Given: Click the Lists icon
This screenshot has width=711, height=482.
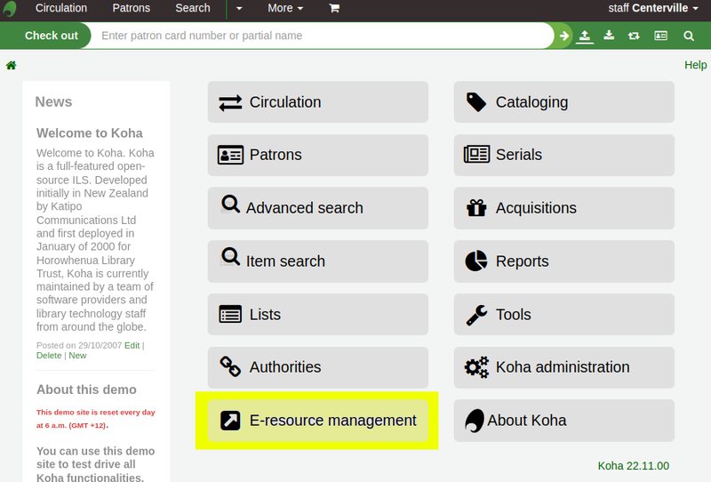Looking at the screenshot, I should point(230,314).
